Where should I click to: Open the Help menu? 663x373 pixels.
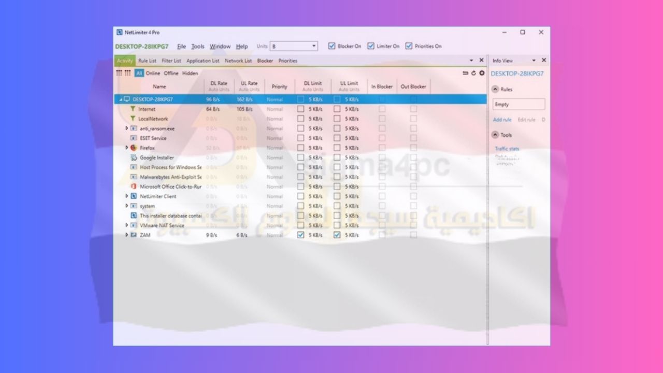[242, 46]
